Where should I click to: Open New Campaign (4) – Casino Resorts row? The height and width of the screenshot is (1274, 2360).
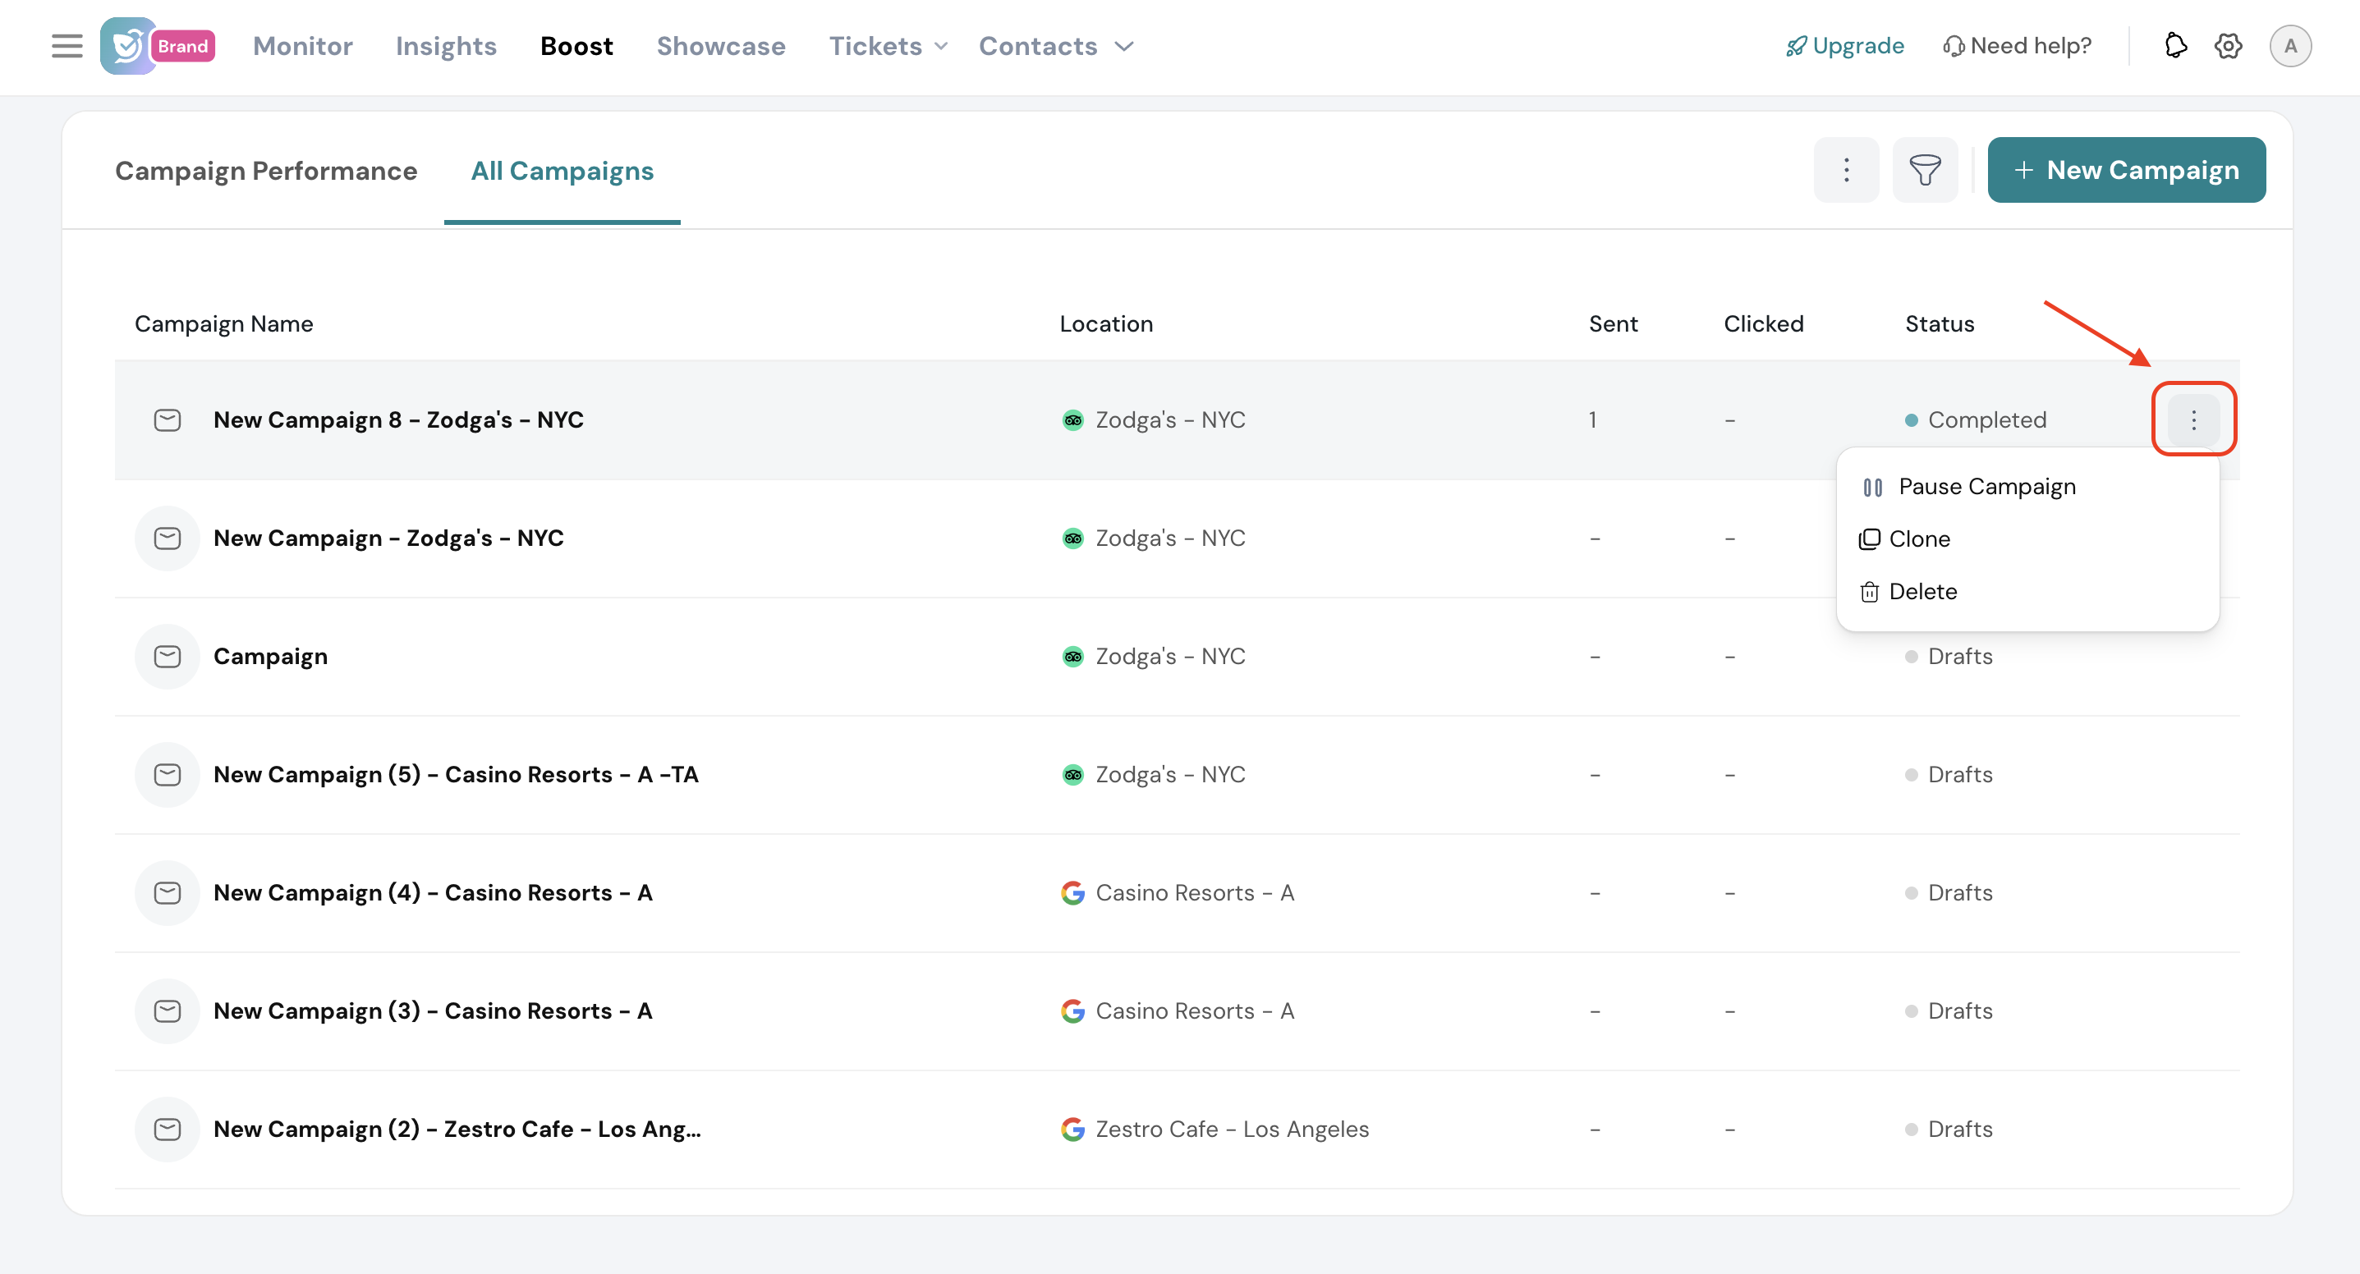point(433,893)
